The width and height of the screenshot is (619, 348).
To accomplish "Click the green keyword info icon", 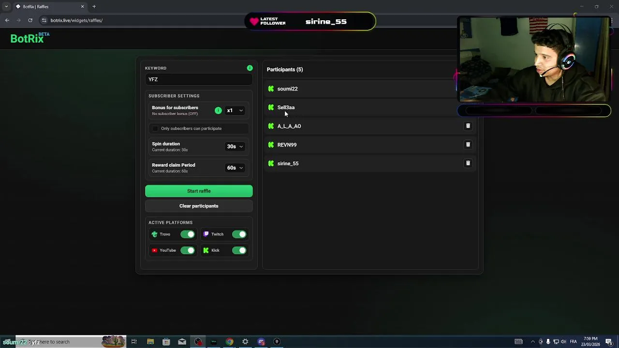I will [x=250, y=68].
